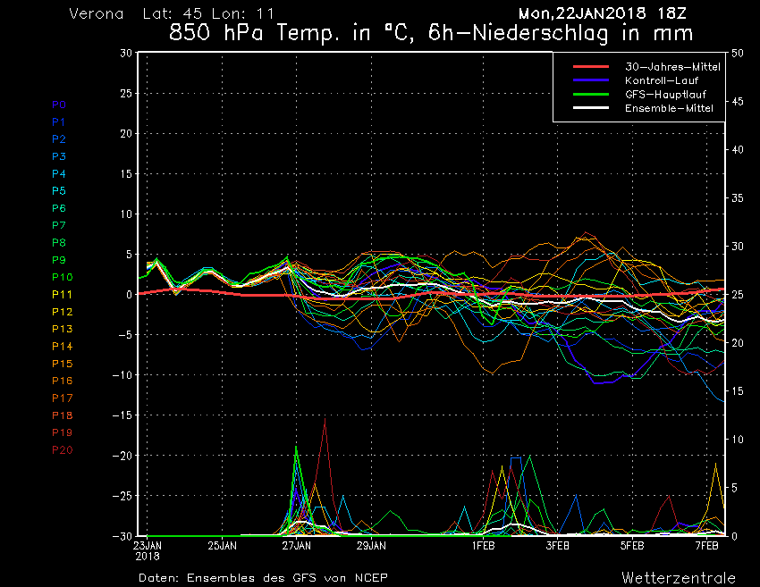Select ensemble member label P7
The width and height of the screenshot is (760, 587).
click(x=59, y=225)
